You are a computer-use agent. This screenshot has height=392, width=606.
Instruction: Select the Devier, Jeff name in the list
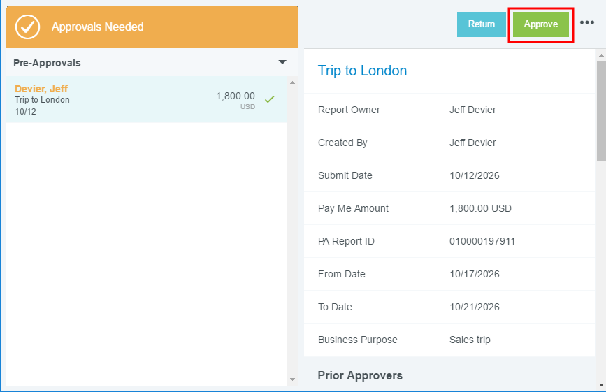pyautogui.click(x=41, y=89)
